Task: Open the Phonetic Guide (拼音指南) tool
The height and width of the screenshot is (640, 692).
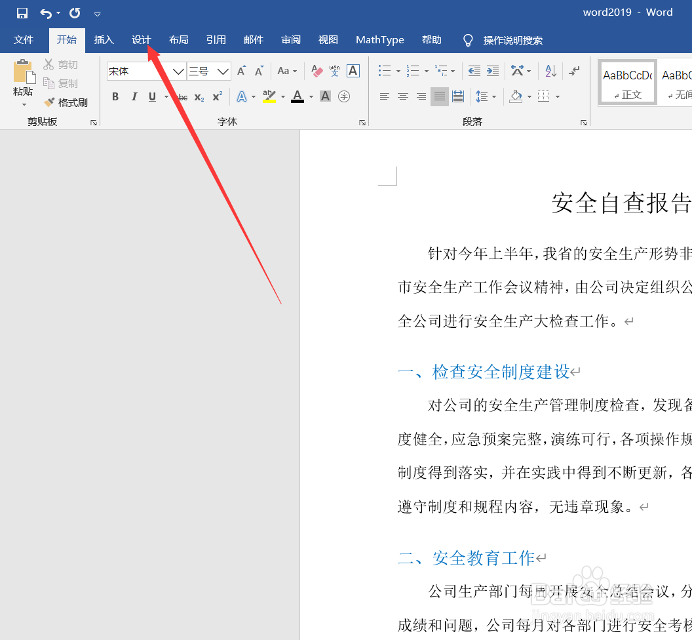Action: [334, 71]
